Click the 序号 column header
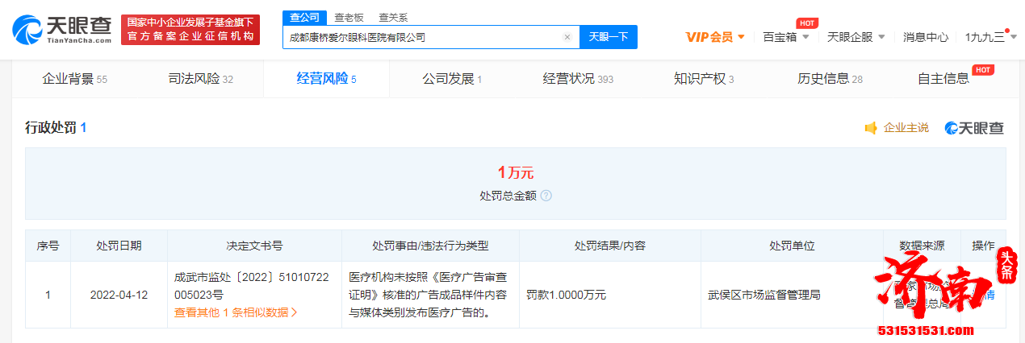This screenshot has height=343, width=1025. click(x=48, y=246)
